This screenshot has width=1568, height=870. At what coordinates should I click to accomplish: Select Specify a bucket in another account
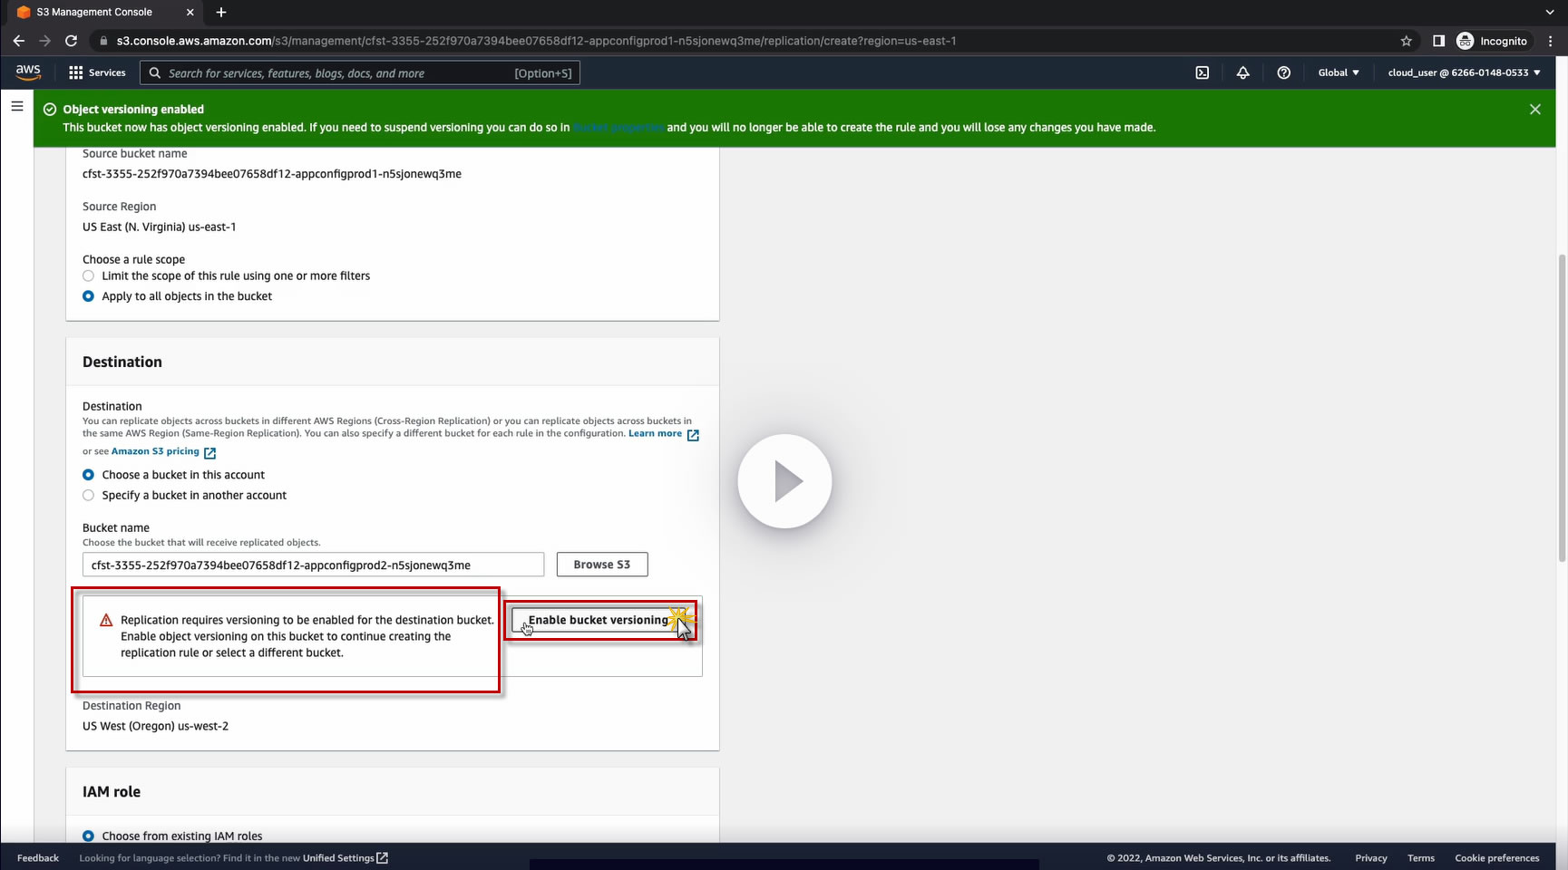click(88, 495)
